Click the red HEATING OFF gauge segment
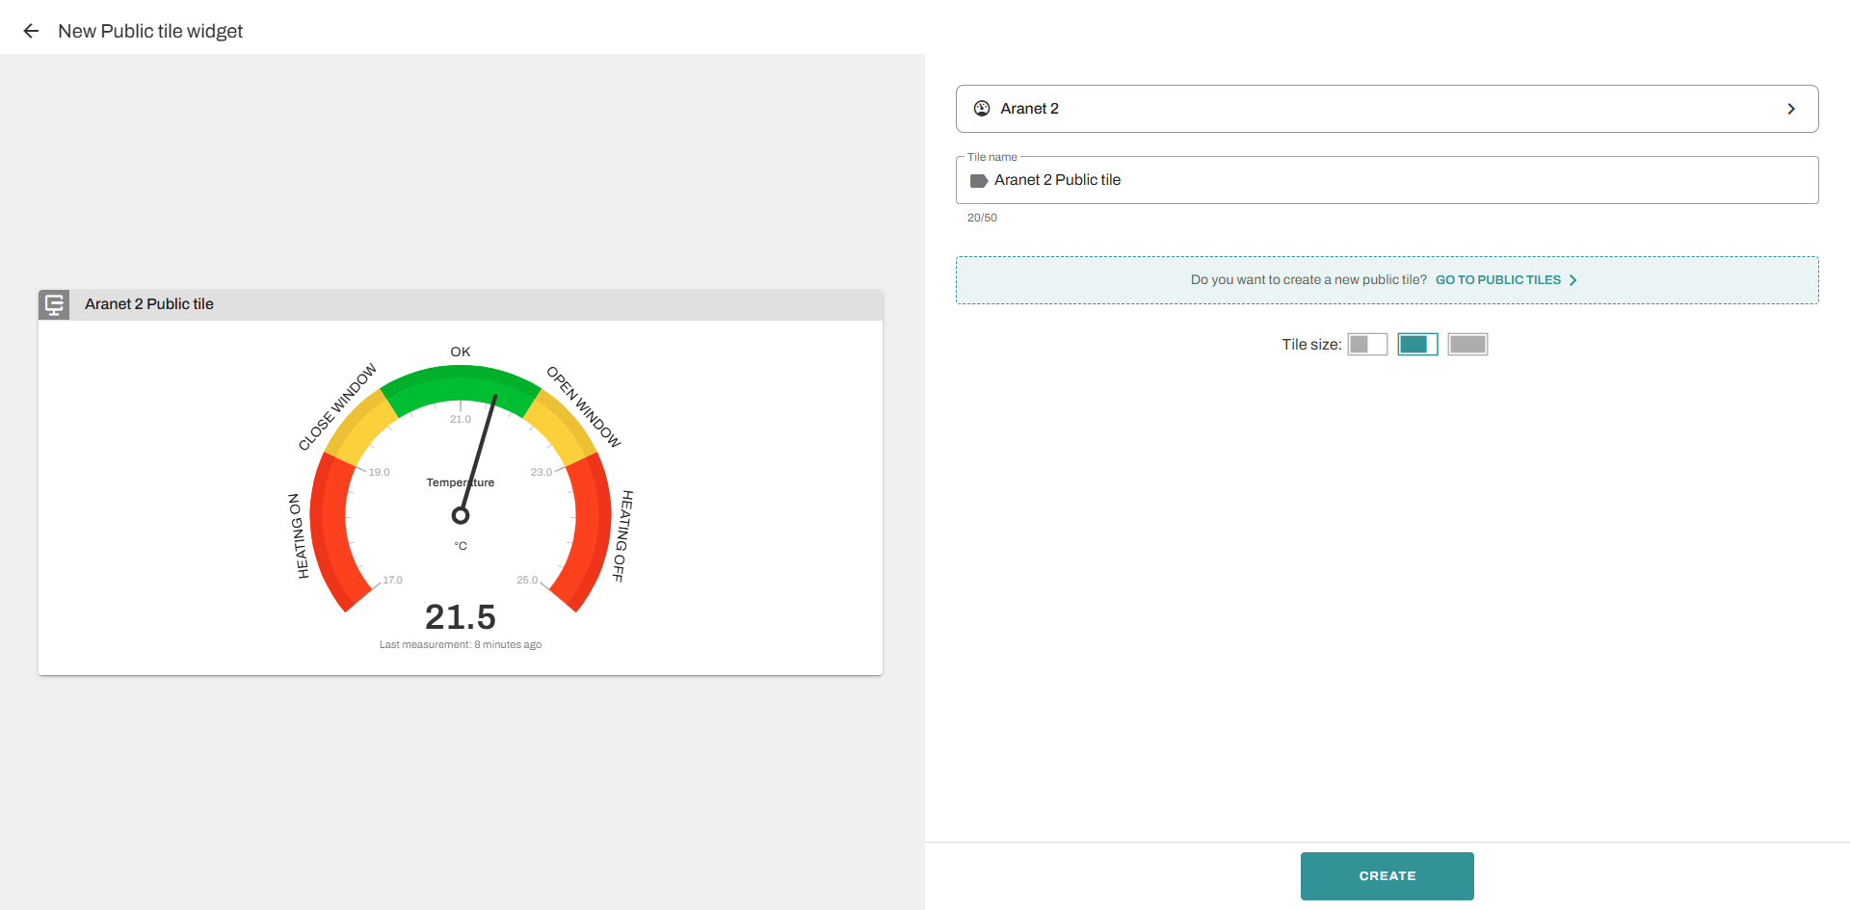 [x=589, y=530]
